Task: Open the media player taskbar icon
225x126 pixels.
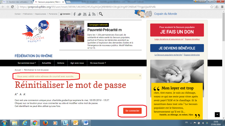Action: tap(55, 123)
